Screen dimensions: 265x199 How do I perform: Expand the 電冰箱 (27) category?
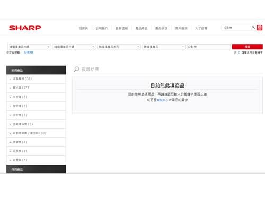[36, 88]
